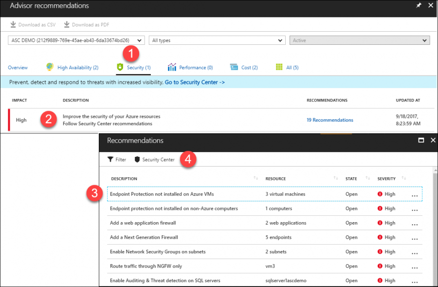Click the sqlserver1ascdemo resource cell
The width and height of the screenshot is (438, 287).
pos(286,281)
